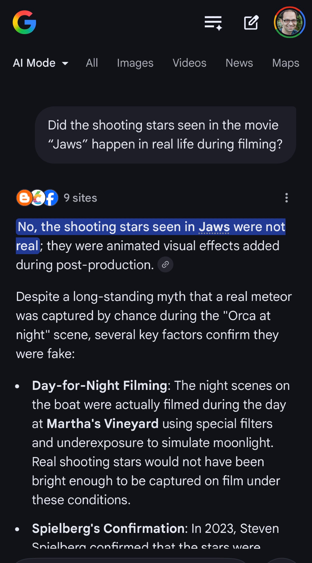Open the Videos tab
This screenshot has height=563, width=312.
190,63
